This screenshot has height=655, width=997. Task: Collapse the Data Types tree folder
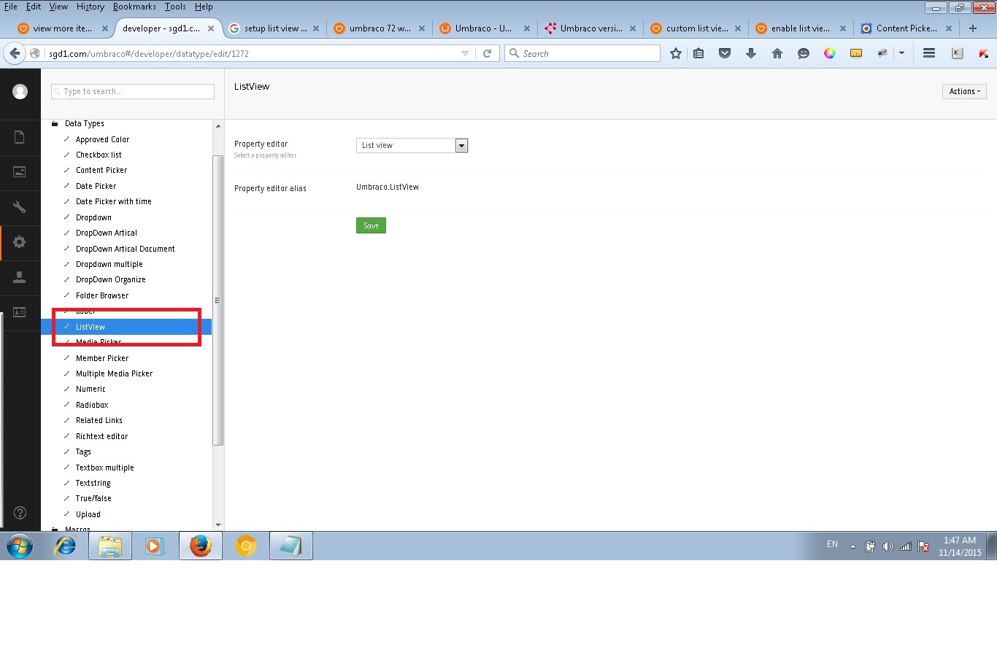pos(55,124)
